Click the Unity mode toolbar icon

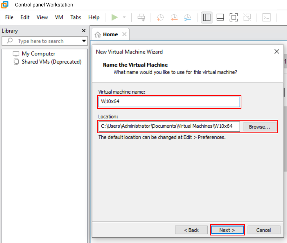coord(247,17)
